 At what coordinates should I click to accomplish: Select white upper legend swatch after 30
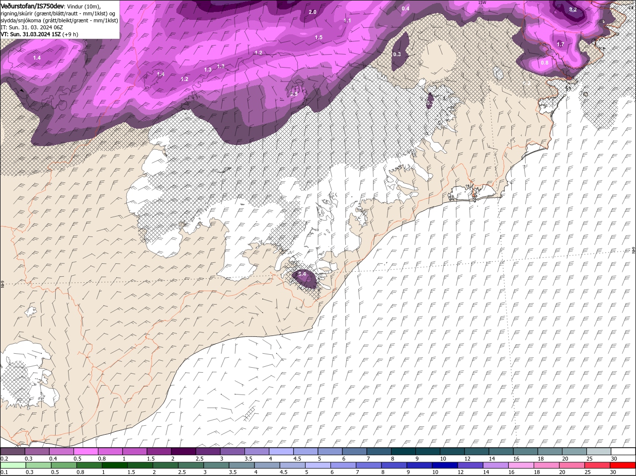click(623, 451)
